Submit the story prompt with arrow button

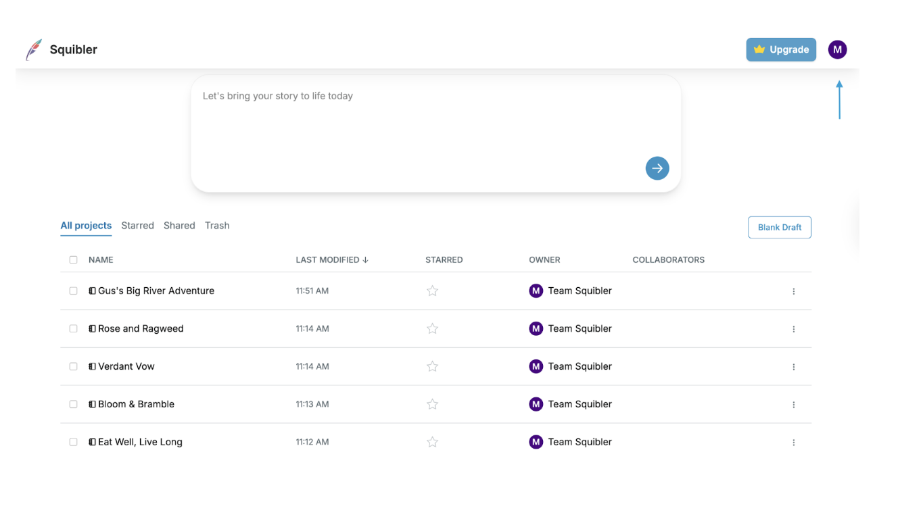pos(657,168)
